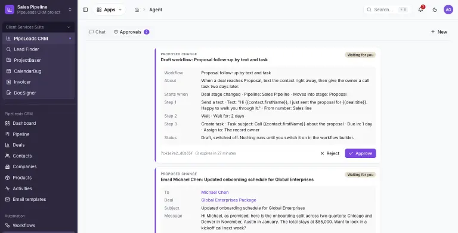Viewport: 458px width, 233px height.
Task: Click the Workflows icon
Action: point(7,225)
